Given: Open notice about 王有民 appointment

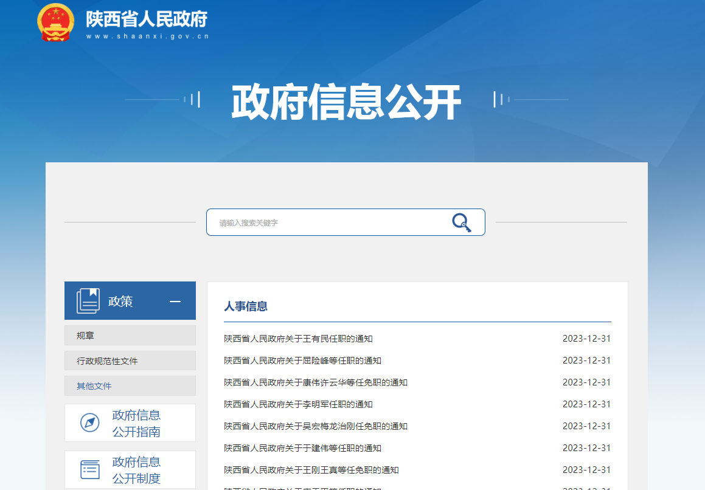Looking at the screenshot, I should click(298, 339).
